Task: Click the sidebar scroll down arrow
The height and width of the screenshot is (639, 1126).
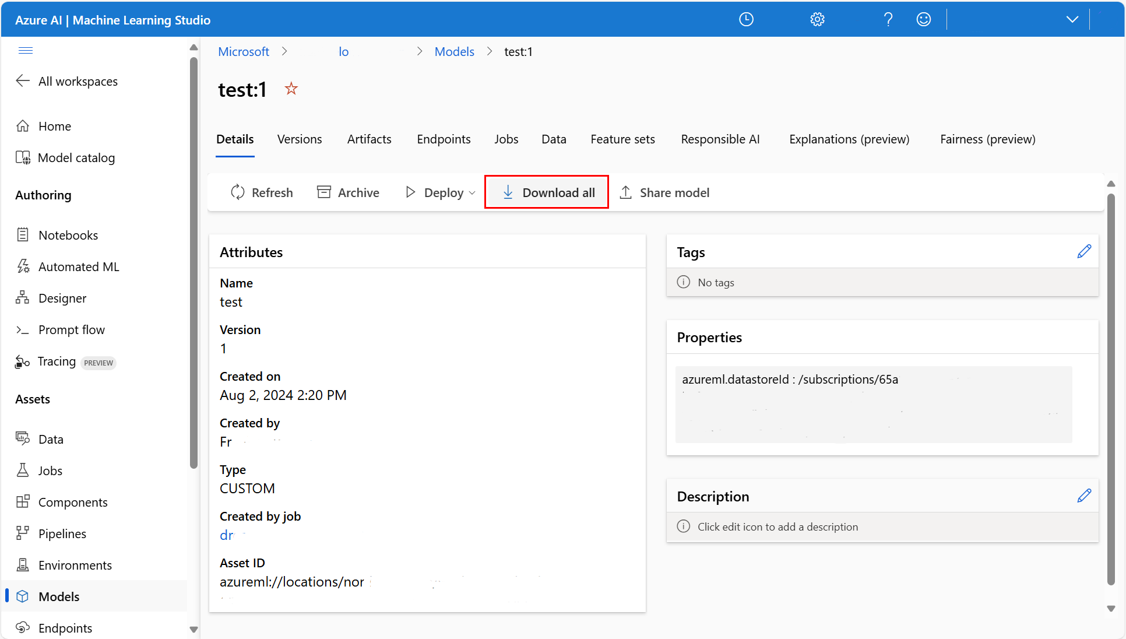Action: [193, 630]
